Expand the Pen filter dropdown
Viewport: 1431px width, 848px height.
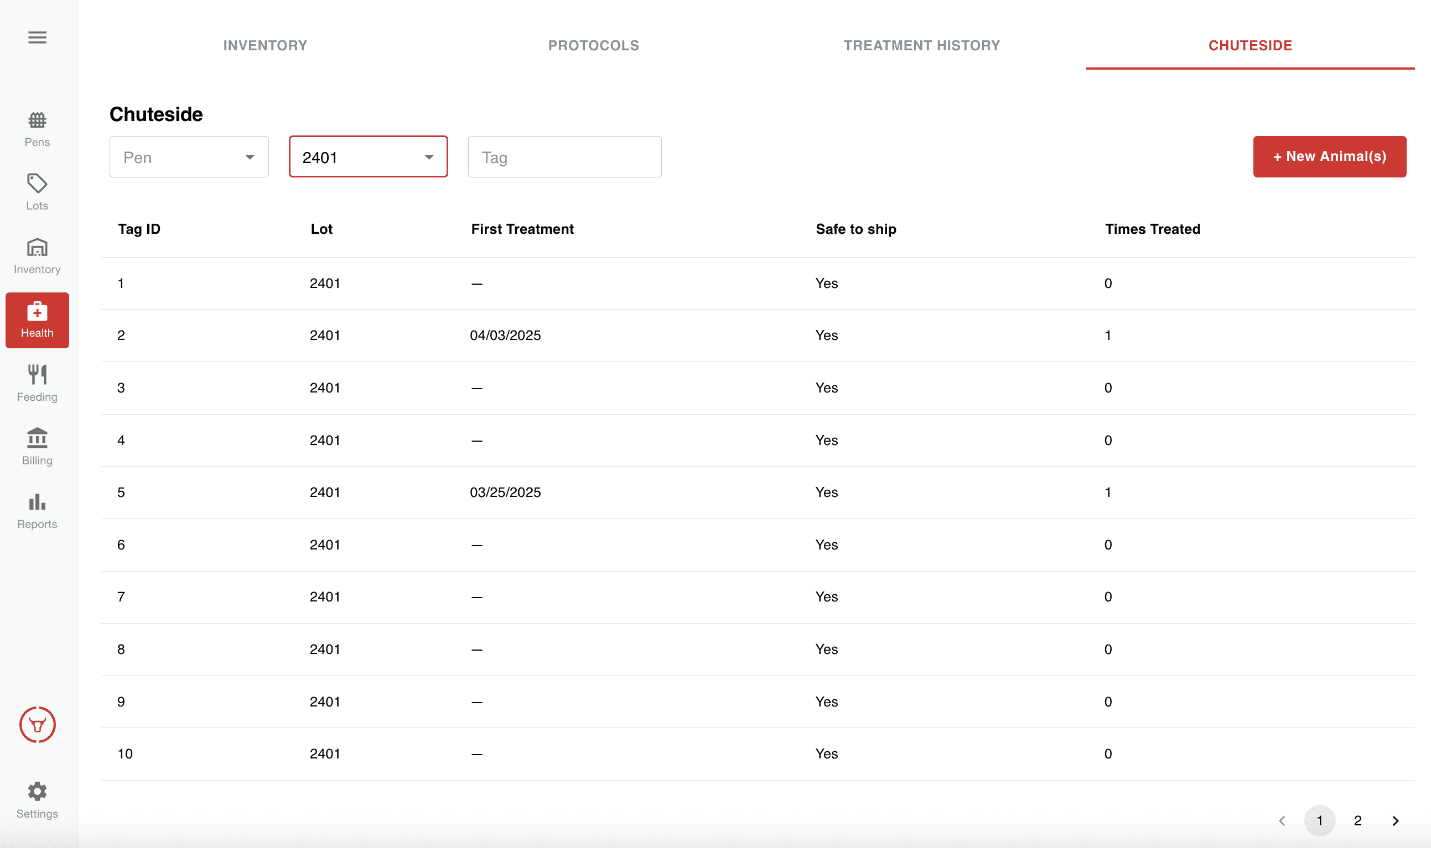point(189,157)
